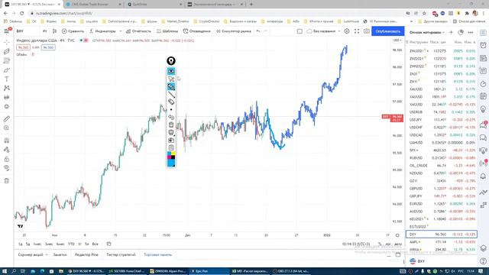This screenshot has height=275, width=489.
Task: Open the USD currency dropdown on price axis
Action: pyautogui.click(x=397, y=40)
